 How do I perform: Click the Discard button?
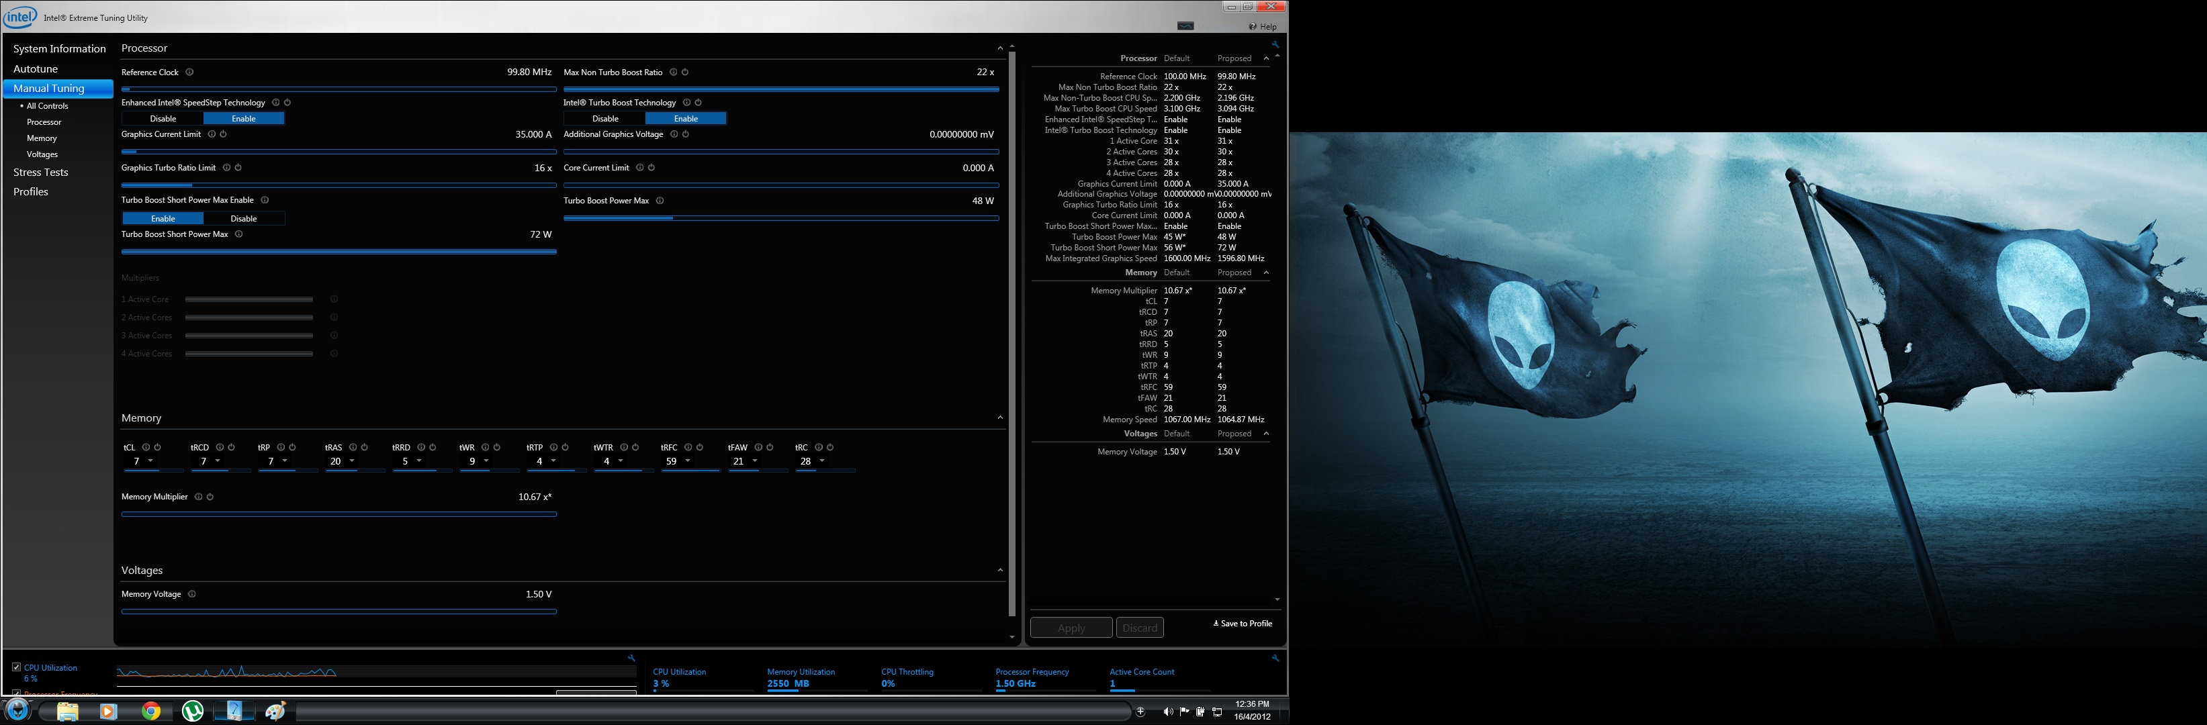(x=1140, y=628)
